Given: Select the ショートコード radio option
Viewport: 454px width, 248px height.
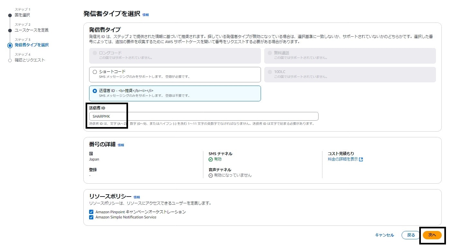Looking at the screenshot, I should (95, 72).
